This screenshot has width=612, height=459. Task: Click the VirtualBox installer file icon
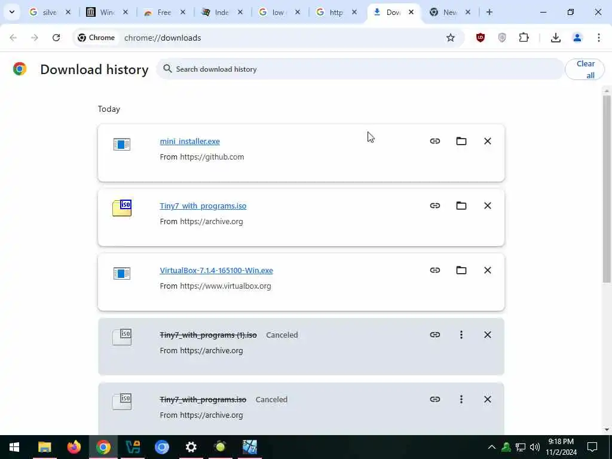click(122, 273)
